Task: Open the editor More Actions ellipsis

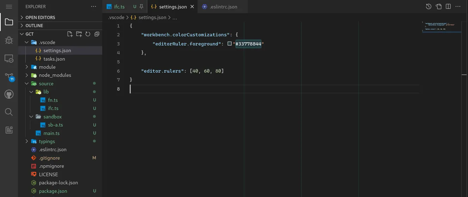Action: 458,7
